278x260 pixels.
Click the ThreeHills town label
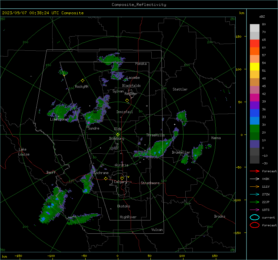point(155,135)
